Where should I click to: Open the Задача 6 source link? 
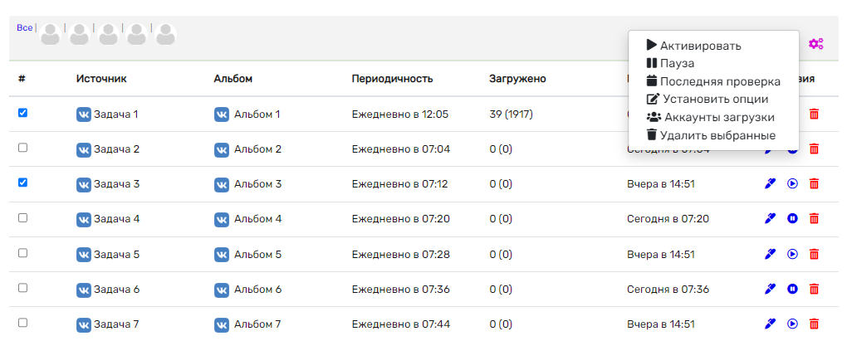(x=117, y=290)
